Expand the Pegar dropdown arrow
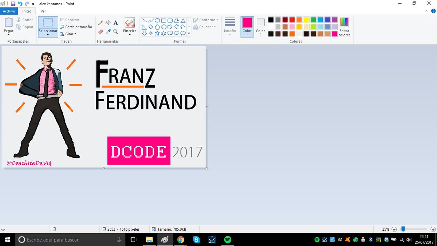Screen dimensions: 437x246 pyautogui.click(x=8, y=35)
